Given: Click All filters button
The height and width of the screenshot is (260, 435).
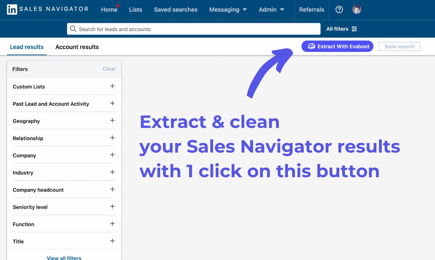Looking at the screenshot, I should click(341, 29).
